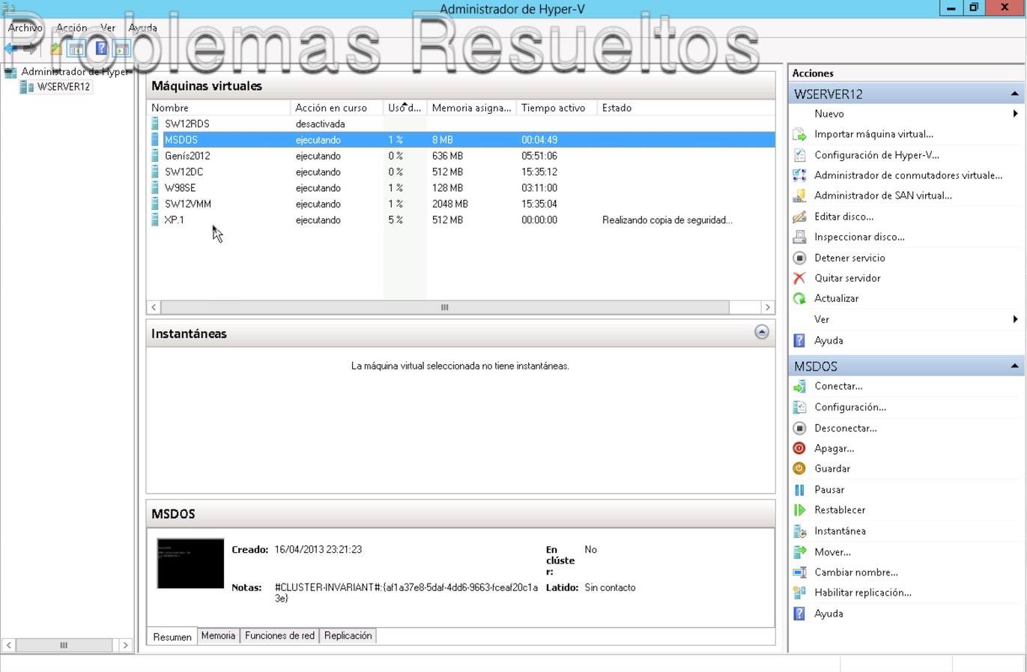This screenshot has height=672, width=1027.
Task: Collapse the WSERVER12 actions section
Action: [x=1014, y=94]
